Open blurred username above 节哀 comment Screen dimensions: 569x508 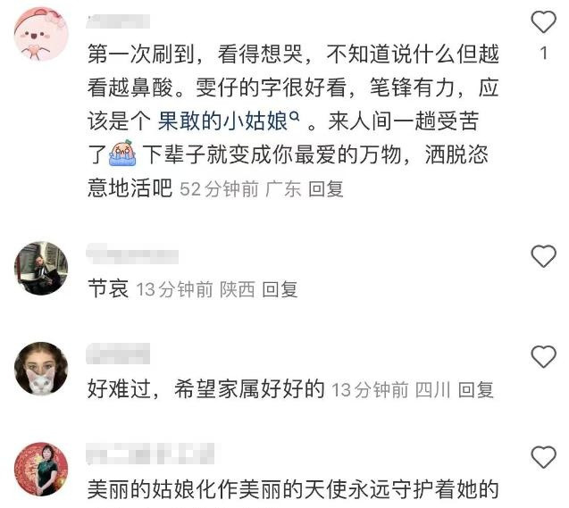(132, 254)
